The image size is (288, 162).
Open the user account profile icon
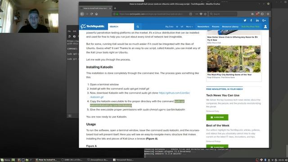[265, 27]
